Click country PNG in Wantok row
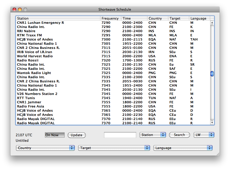This screenshot has width=230, height=170. click(x=152, y=73)
